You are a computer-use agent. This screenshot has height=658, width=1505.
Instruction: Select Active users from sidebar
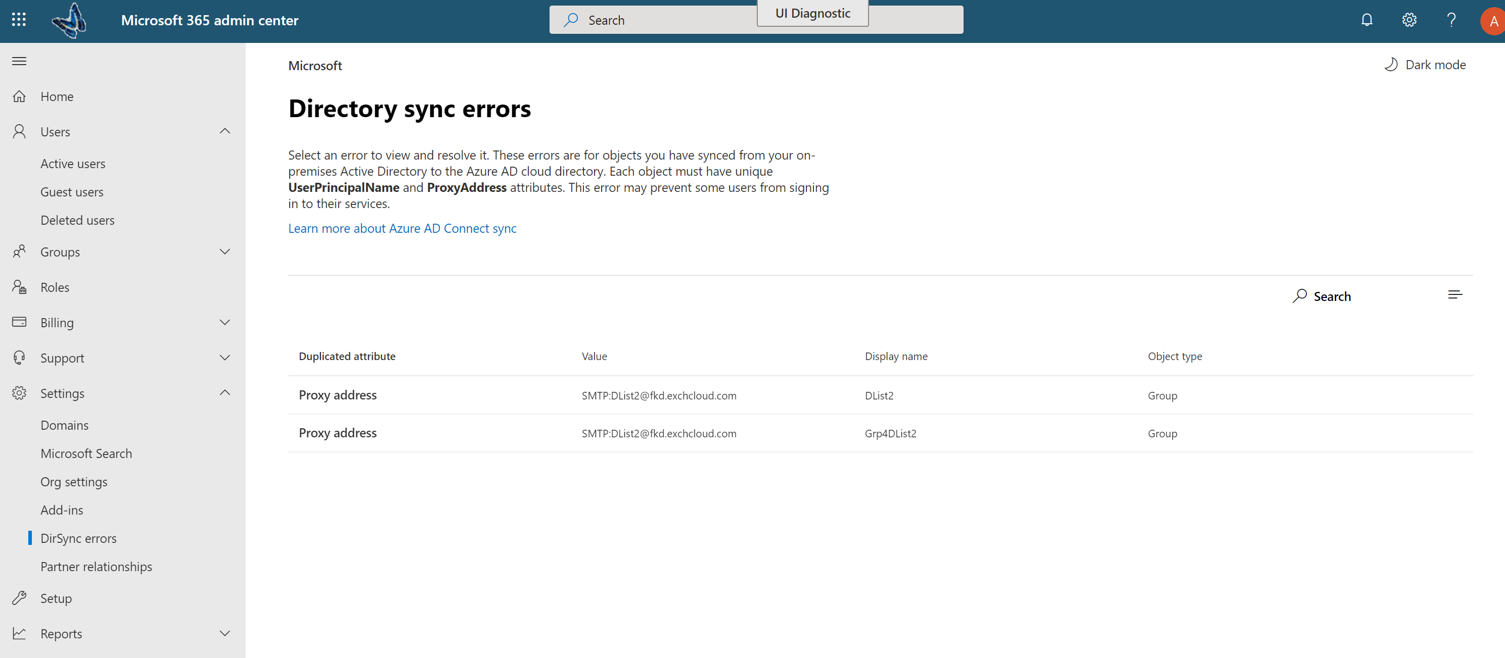click(73, 163)
